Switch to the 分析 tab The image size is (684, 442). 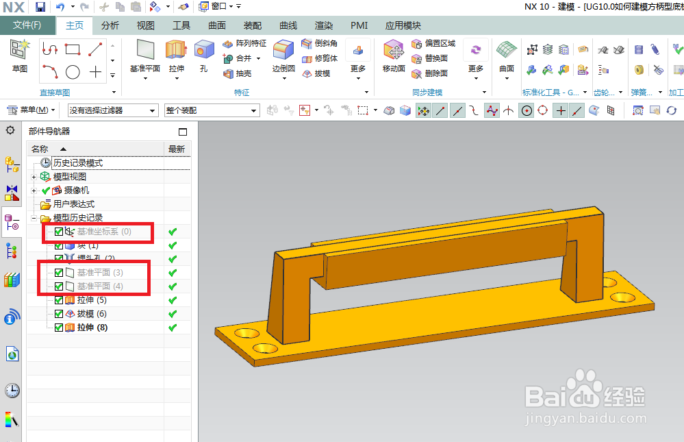tap(110, 26)
